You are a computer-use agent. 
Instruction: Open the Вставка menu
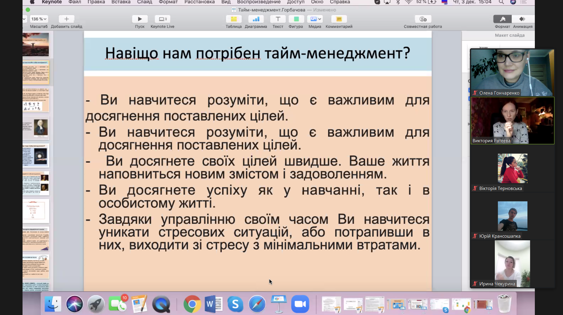[x=121, y=2]
